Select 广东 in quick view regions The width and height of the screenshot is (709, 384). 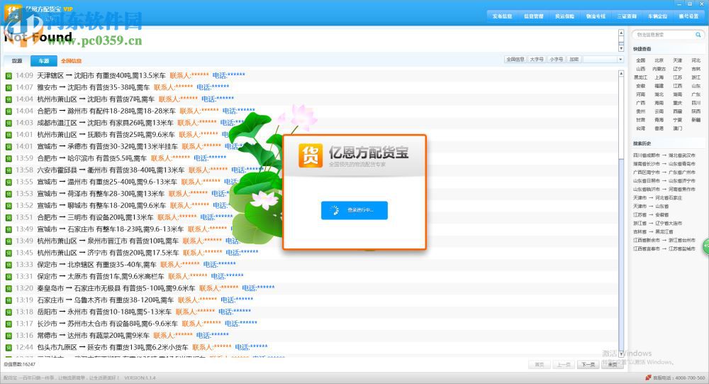696,94
